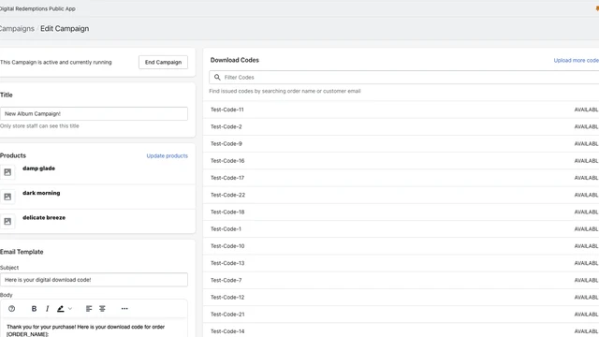The image size is (599, 337).
Task: Open the Upload more codes link
Action: (577, 60)
